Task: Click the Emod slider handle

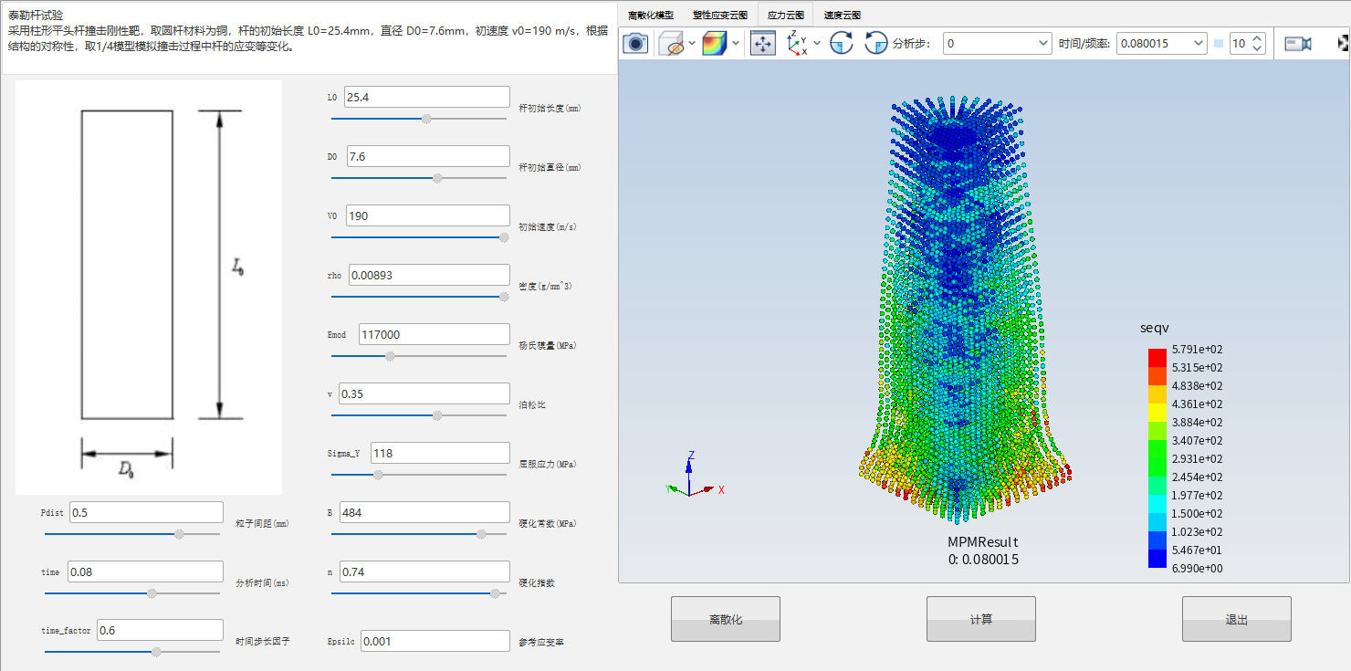Action: click(390, 355)
